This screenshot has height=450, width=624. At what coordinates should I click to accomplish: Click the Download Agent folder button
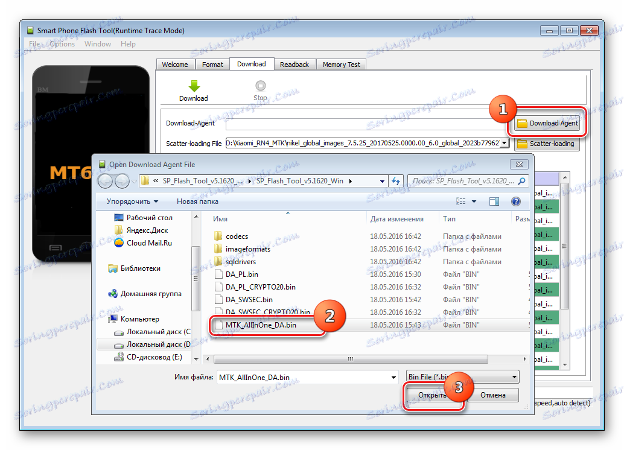click(547, 123)
